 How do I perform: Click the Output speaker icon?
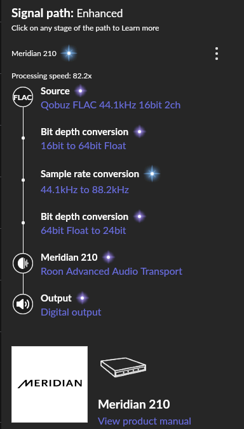(23, 304)
